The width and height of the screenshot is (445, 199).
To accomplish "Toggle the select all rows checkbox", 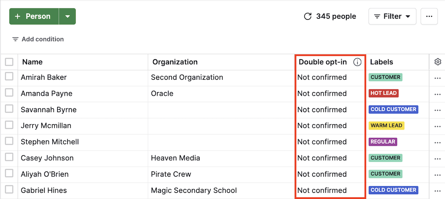I will pos(9,62).
